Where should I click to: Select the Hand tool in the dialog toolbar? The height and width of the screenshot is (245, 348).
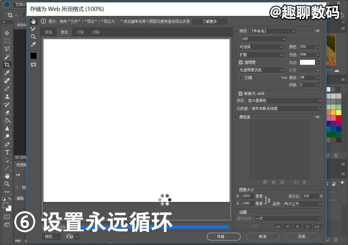pyautogui.click(x=33, y=21)
